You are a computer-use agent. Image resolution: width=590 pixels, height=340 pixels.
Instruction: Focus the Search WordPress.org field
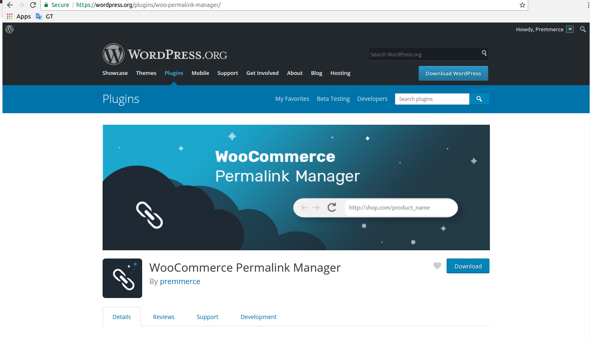pyautogui.click(x=425, y=54)
